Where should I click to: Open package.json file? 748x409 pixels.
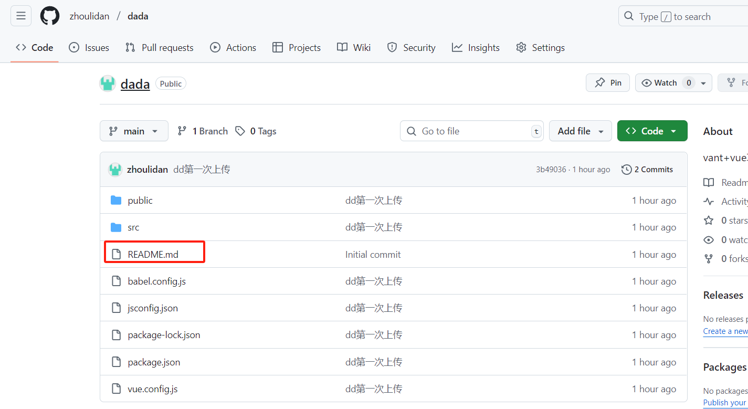pyautogui.click(x=154, y=362)
